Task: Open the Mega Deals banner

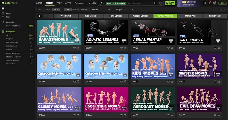Action: (189, 3)
